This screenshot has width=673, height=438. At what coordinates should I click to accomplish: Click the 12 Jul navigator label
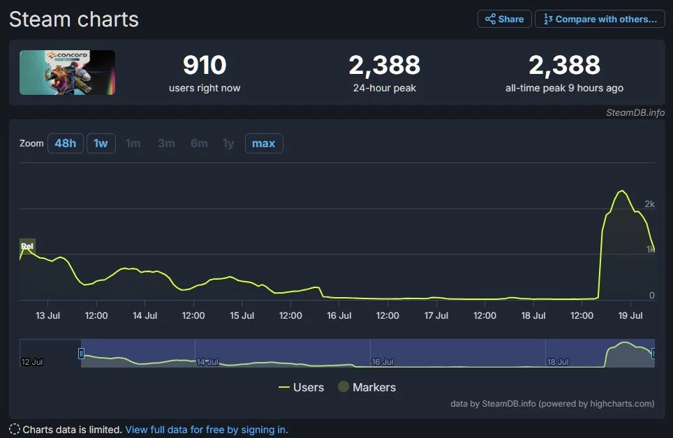[31, 362]
